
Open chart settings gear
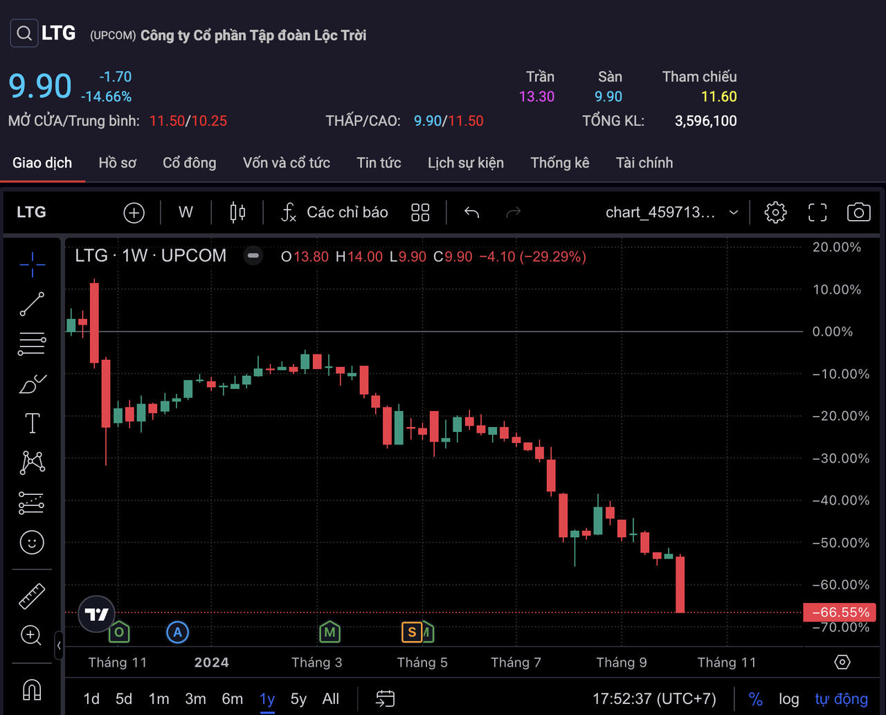click(775, 212)
